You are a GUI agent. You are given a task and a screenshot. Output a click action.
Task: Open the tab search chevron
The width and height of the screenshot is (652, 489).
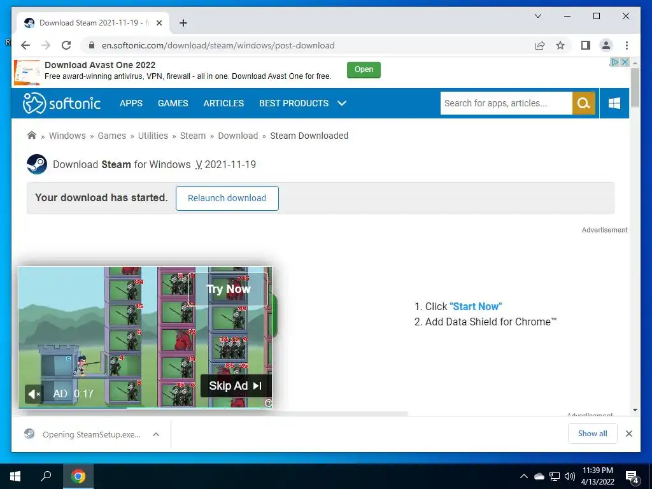(x=537, y=16)
